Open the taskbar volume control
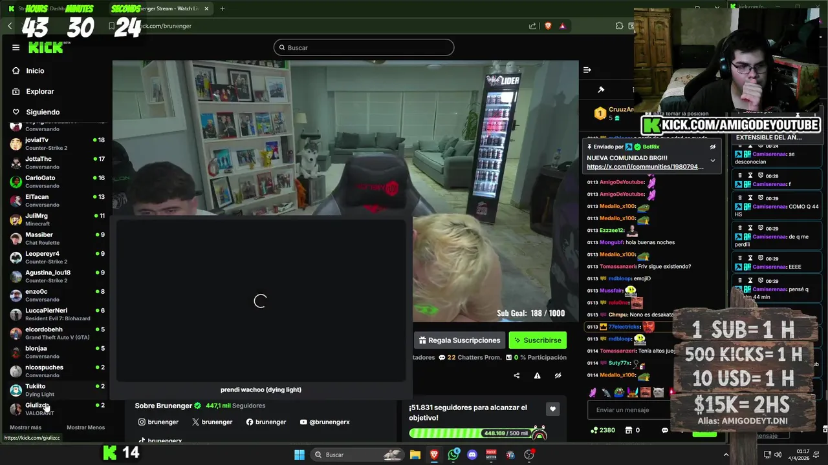The width and height of the screenshot is (828, 465). coord(778,455)
